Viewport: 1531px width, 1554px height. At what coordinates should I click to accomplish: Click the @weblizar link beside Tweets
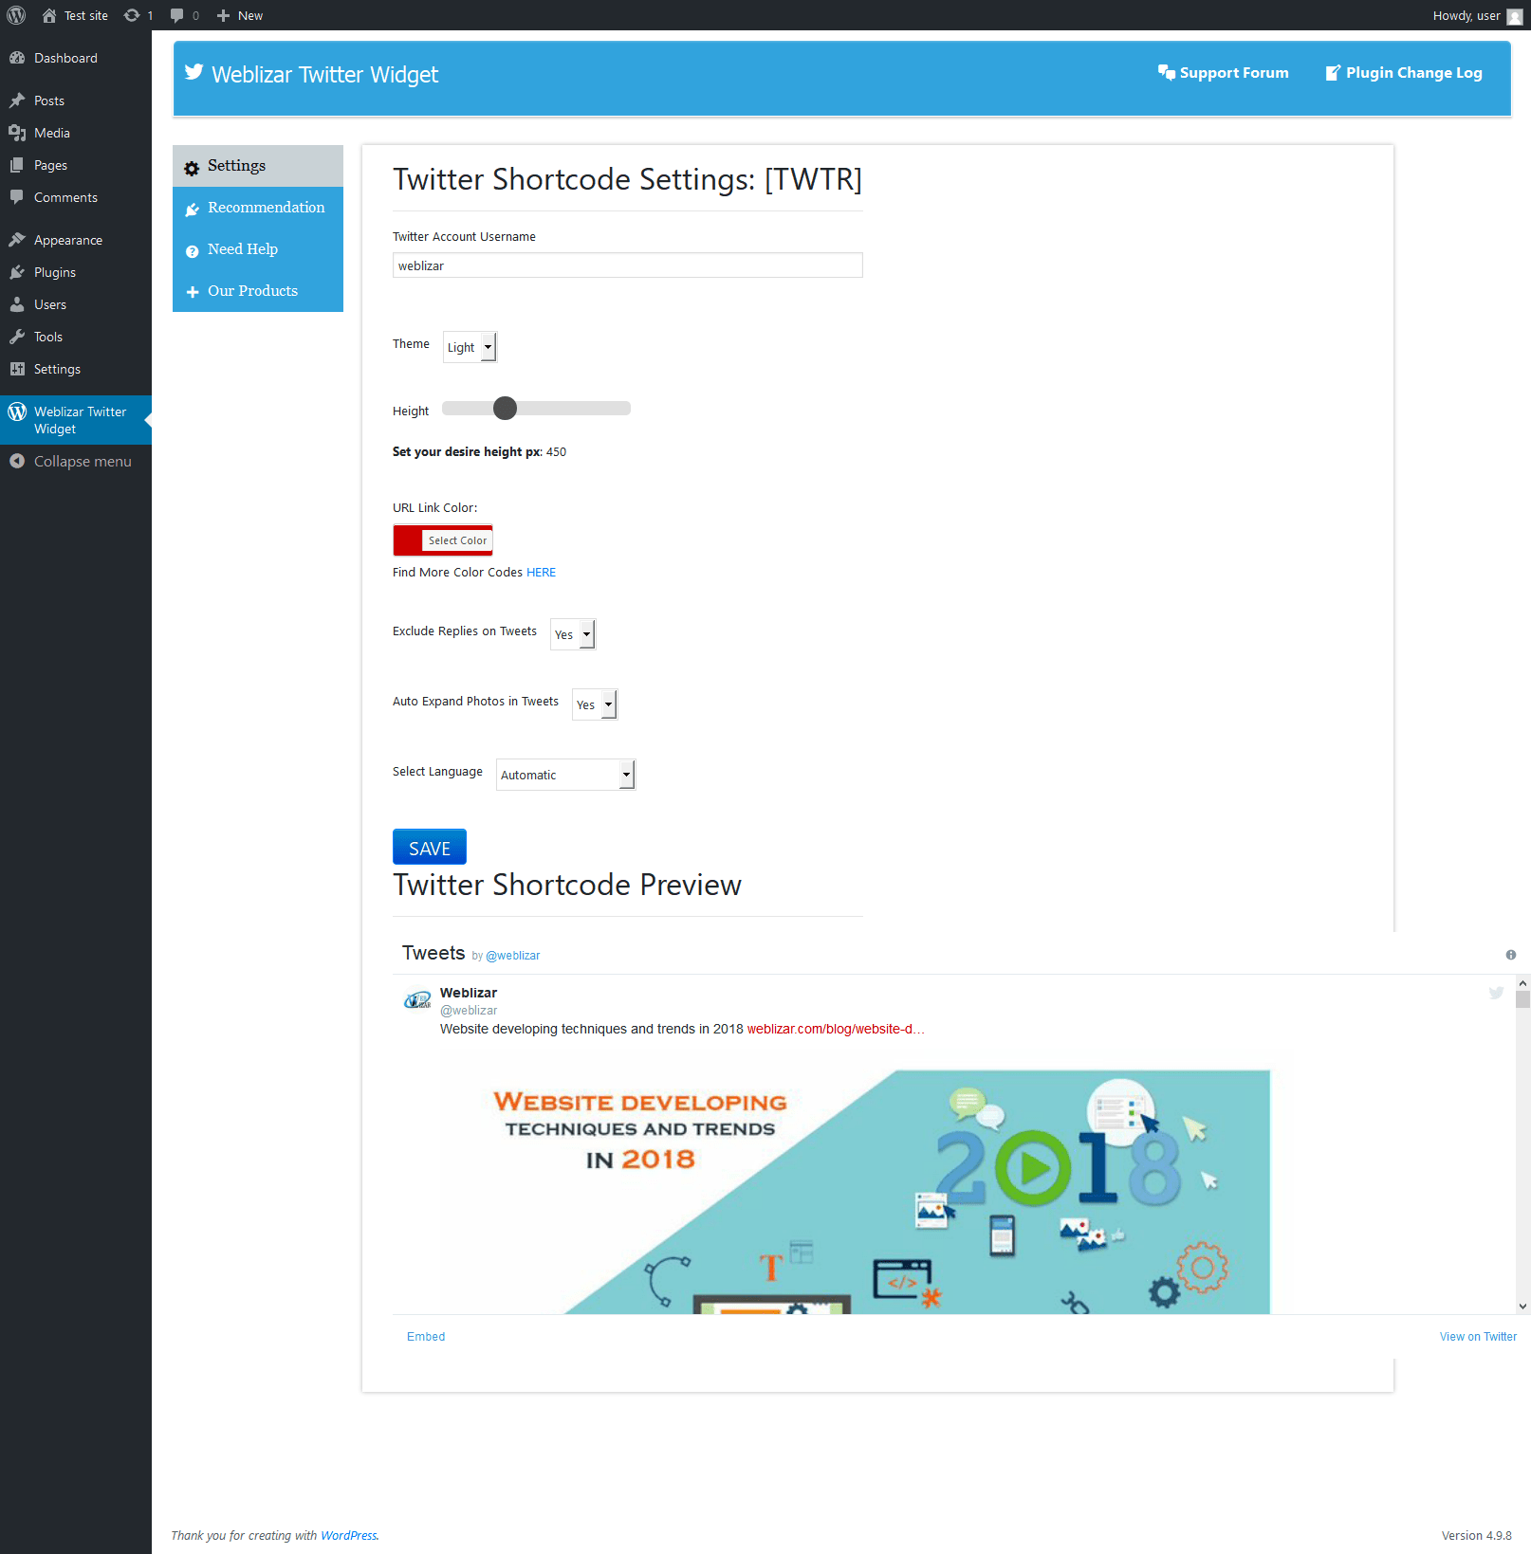pos(513,956)
